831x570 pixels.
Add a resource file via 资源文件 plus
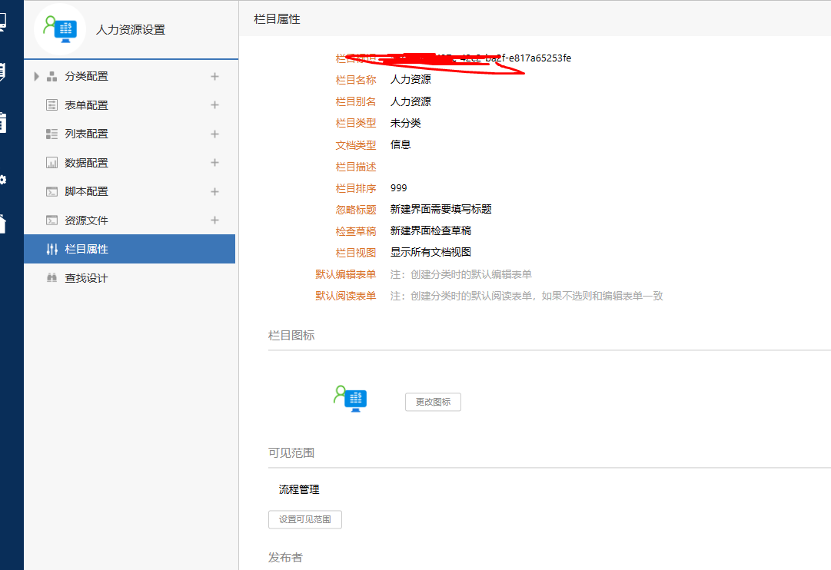click(214, 220)
